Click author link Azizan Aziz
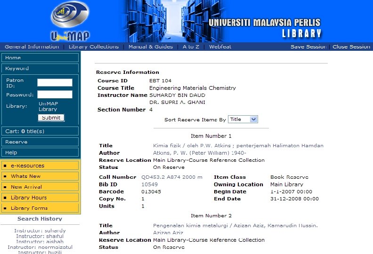The height and width of the screenshot is (254, 373). pos(168,233)
